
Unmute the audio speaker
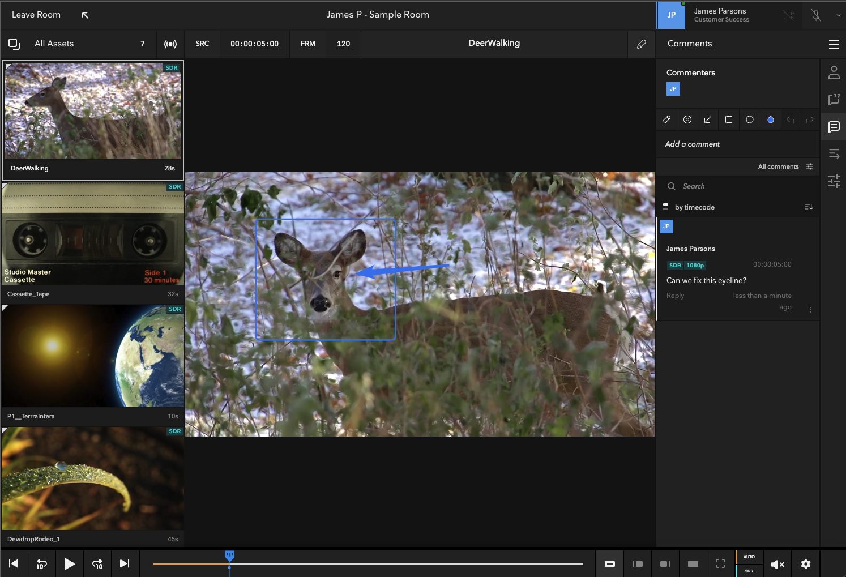[777, 564]
